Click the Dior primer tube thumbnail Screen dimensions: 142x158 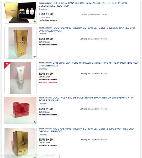[x=20, y=78]
